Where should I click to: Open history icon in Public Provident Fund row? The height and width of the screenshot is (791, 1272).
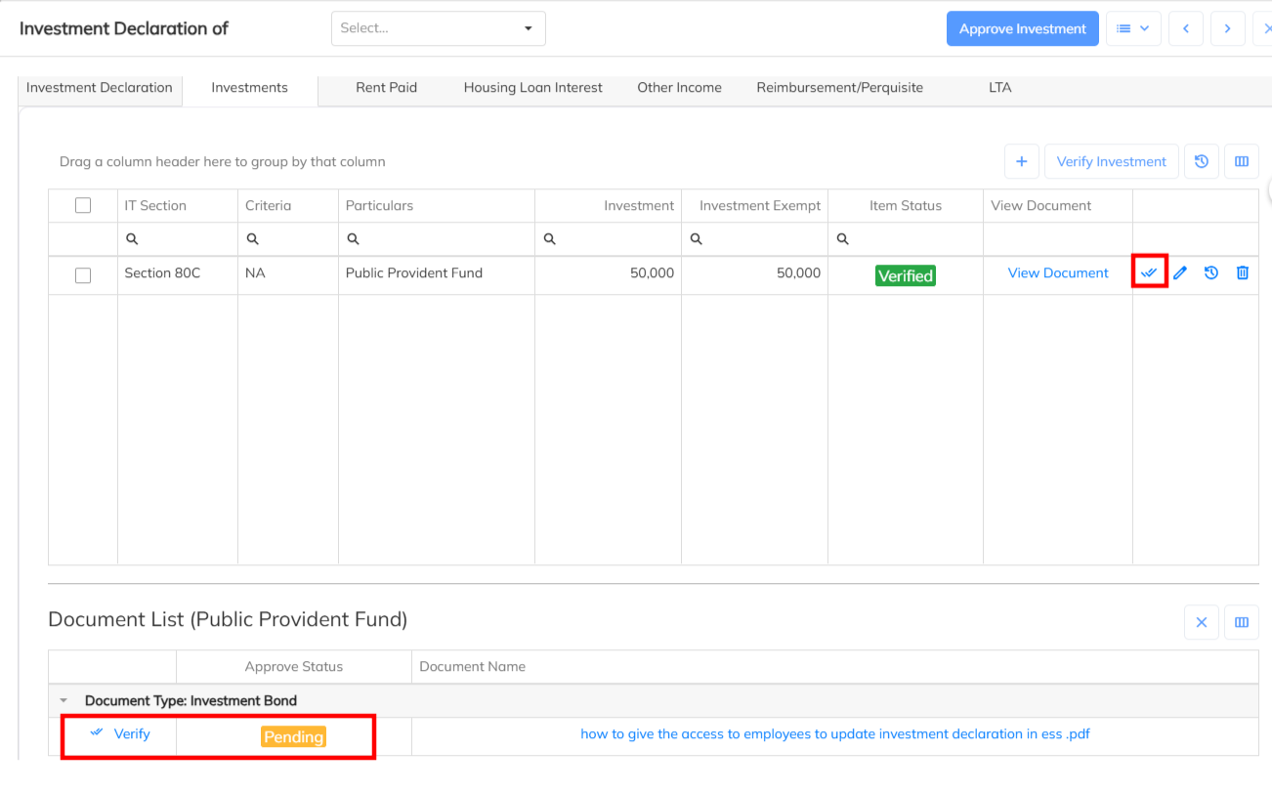[1211, 273]
